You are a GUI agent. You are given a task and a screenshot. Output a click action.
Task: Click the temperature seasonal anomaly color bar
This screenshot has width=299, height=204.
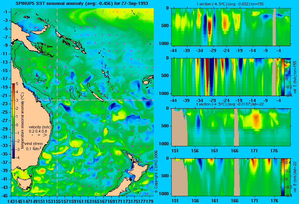(x=13, y=121)
